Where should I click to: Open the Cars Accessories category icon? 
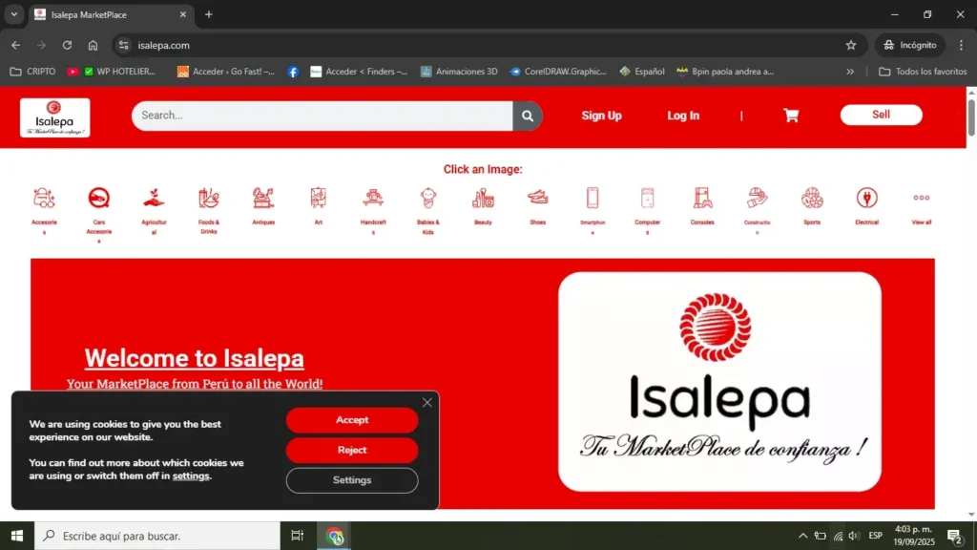[x=99, y=199]
